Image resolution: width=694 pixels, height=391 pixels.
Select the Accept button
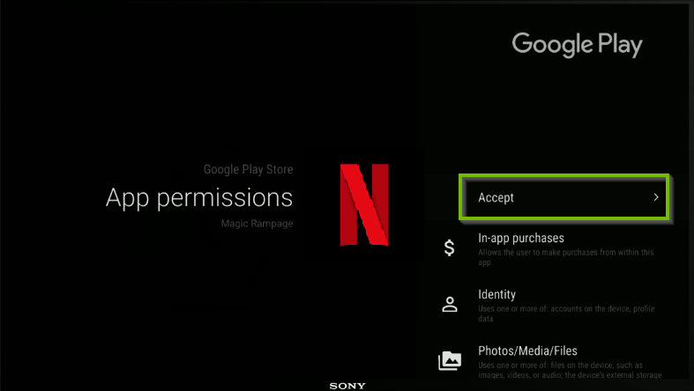pos(563,197)
